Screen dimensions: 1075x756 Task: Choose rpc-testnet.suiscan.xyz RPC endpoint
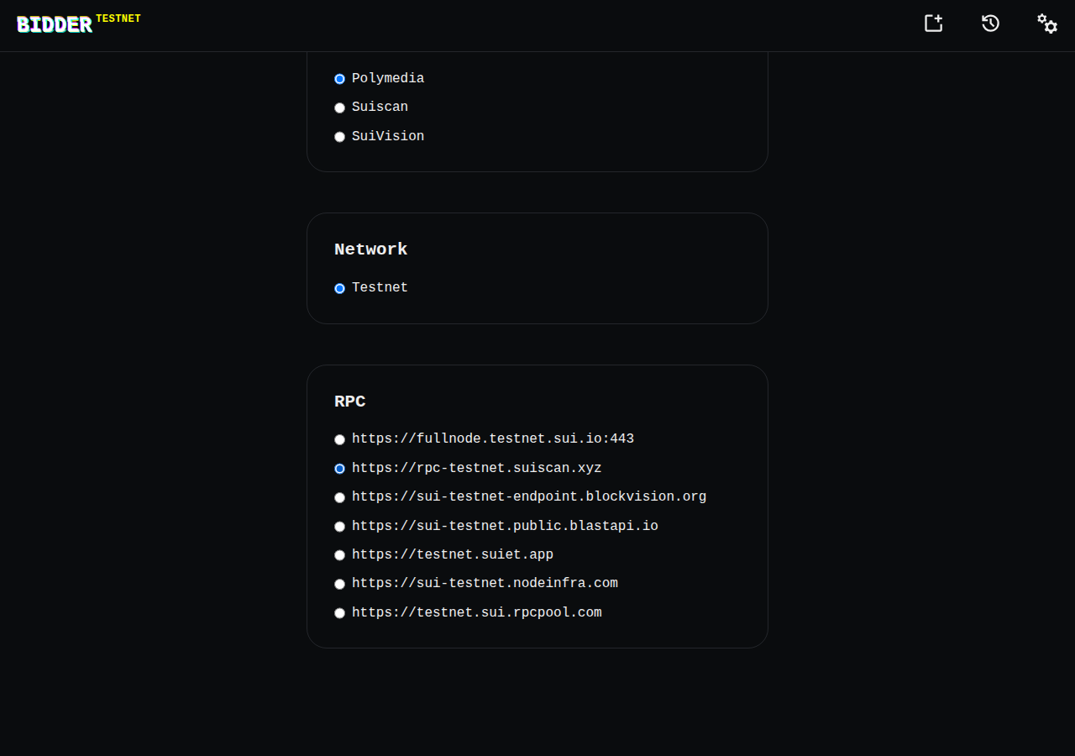340,469
